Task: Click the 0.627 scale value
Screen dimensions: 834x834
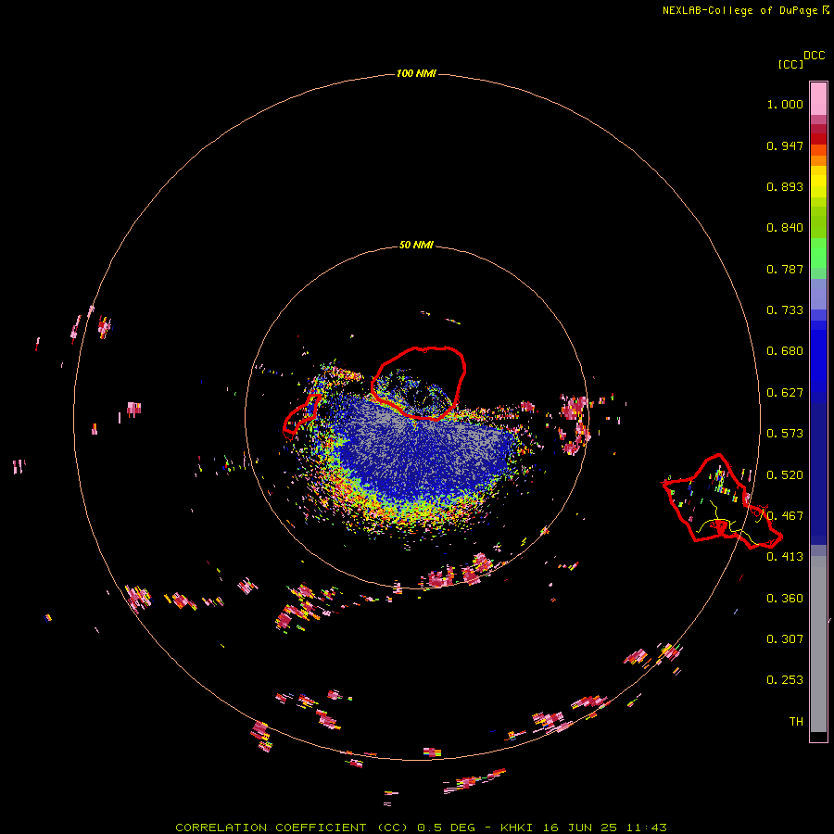Action: (785, 393)
